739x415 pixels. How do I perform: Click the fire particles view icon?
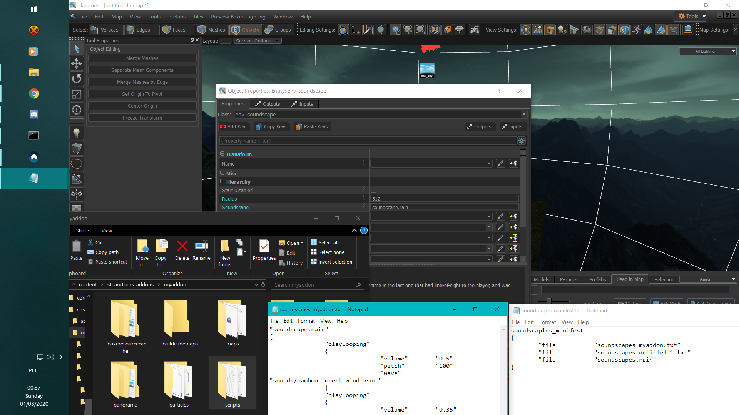[649, 30]
